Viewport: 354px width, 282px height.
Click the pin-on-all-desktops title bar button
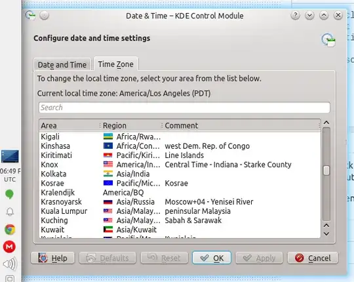[45, 15]
